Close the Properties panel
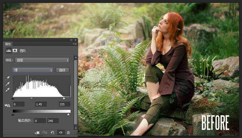The image size is (242, 138). [x=76, y=40]
